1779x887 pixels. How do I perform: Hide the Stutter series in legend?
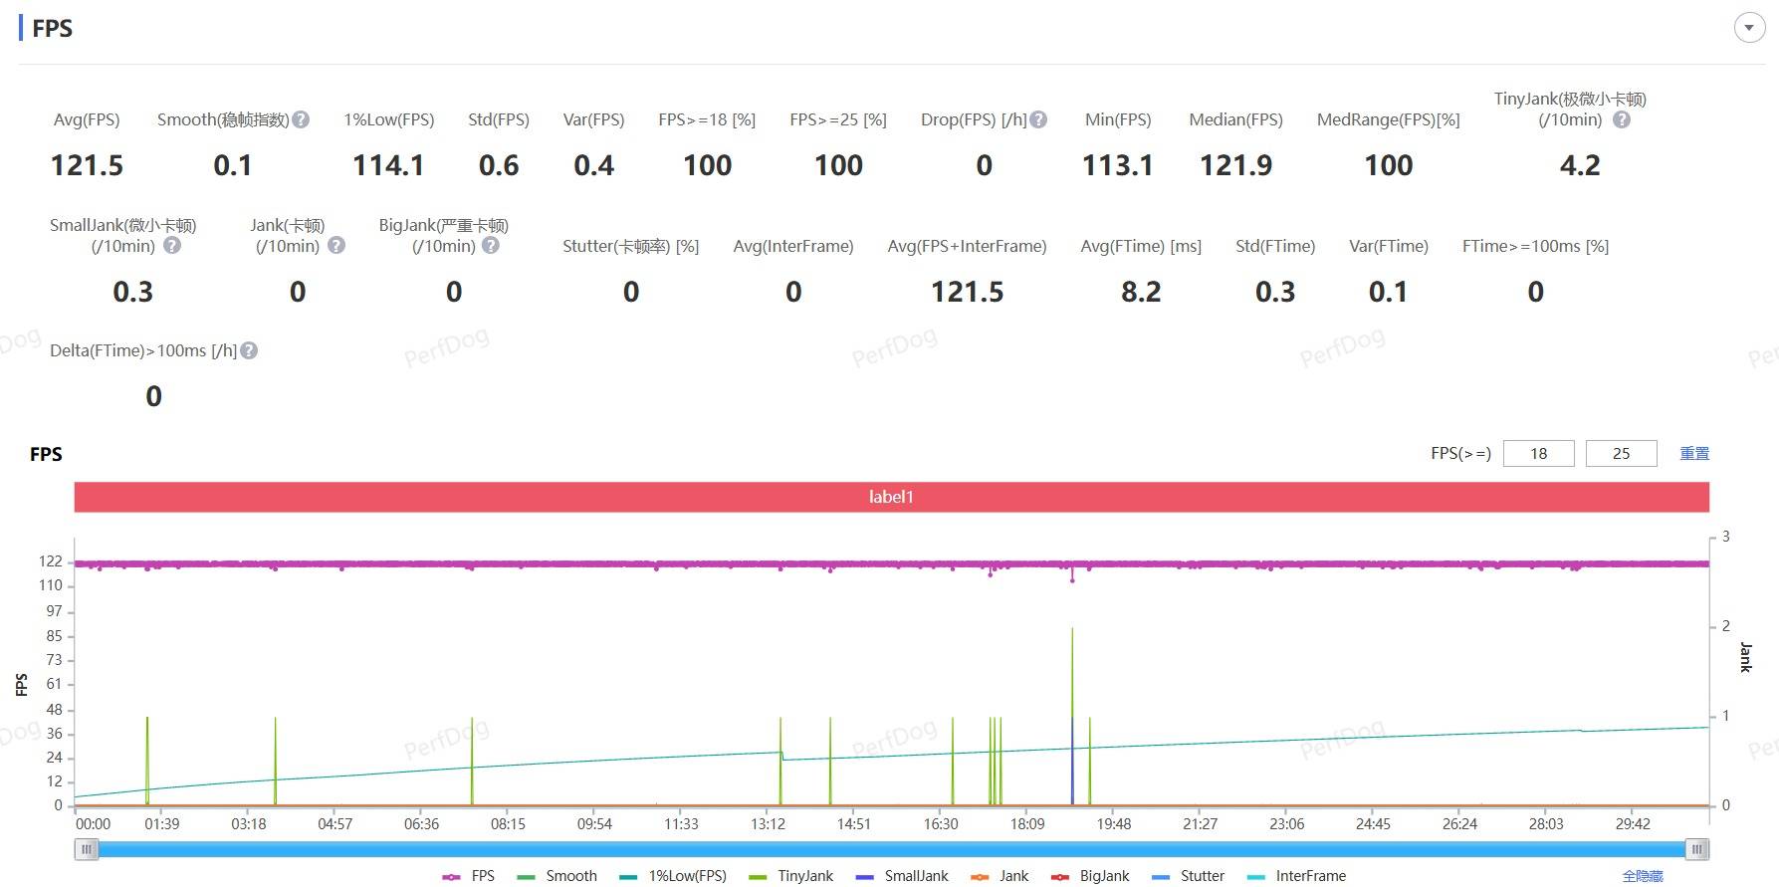tap(1189, 876)
